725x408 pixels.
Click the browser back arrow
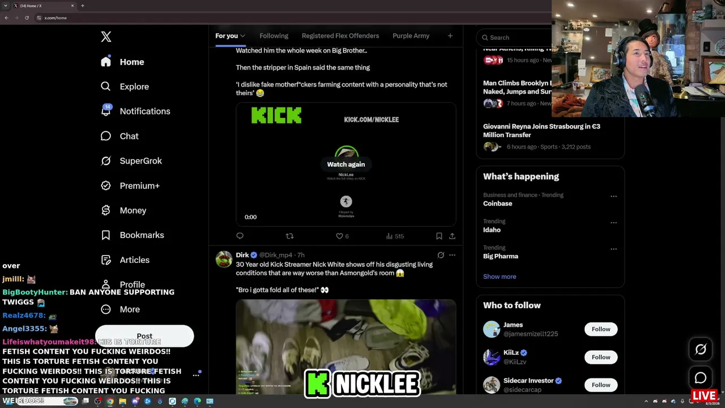(x=6, y=18)
